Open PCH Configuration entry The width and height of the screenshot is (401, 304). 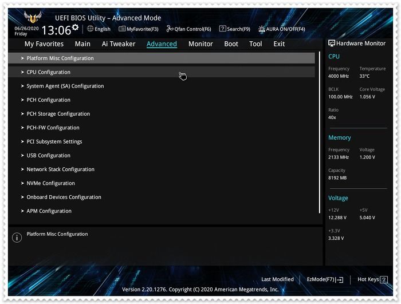(x=162, y=100)
